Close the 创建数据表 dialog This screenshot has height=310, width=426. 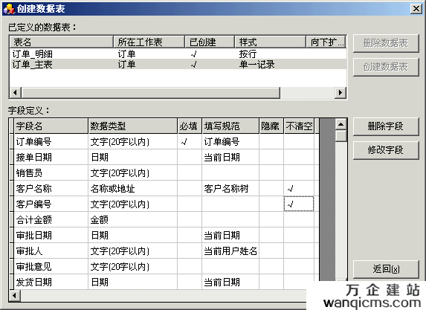coord(416,9)
